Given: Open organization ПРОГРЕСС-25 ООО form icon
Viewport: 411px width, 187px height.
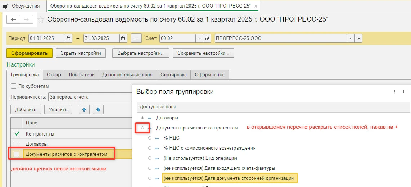Looking at the screenshot, I should 358,38.
